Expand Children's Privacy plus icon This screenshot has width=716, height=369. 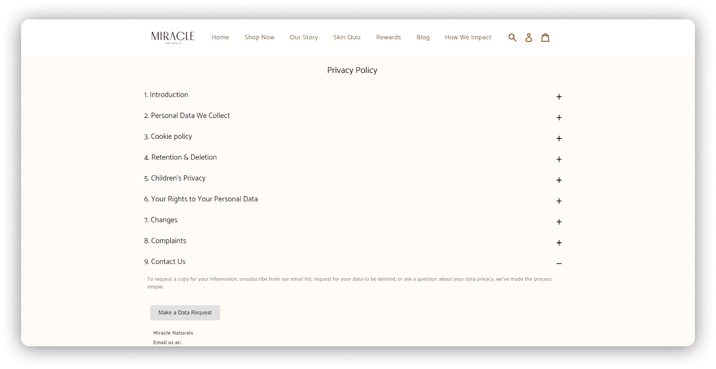pos(559,180)
